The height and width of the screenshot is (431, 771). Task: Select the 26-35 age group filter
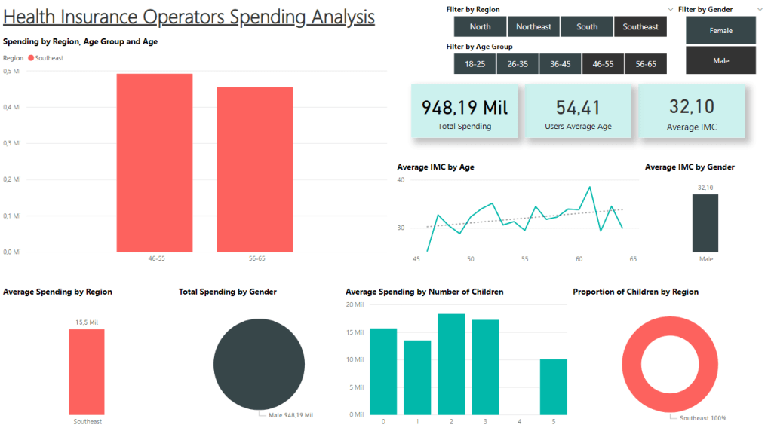[518, 64]
